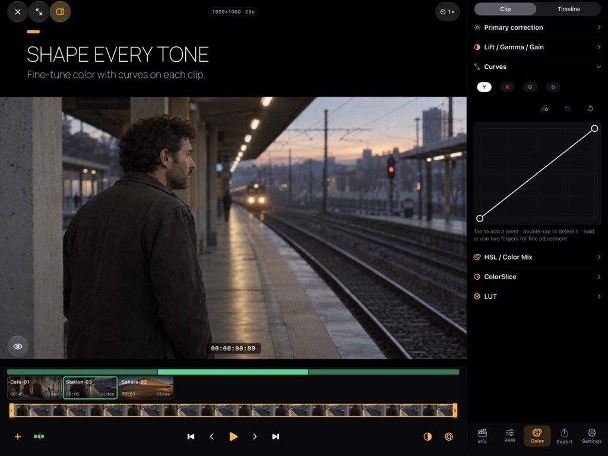Open the Export panel

pos(564,436)
